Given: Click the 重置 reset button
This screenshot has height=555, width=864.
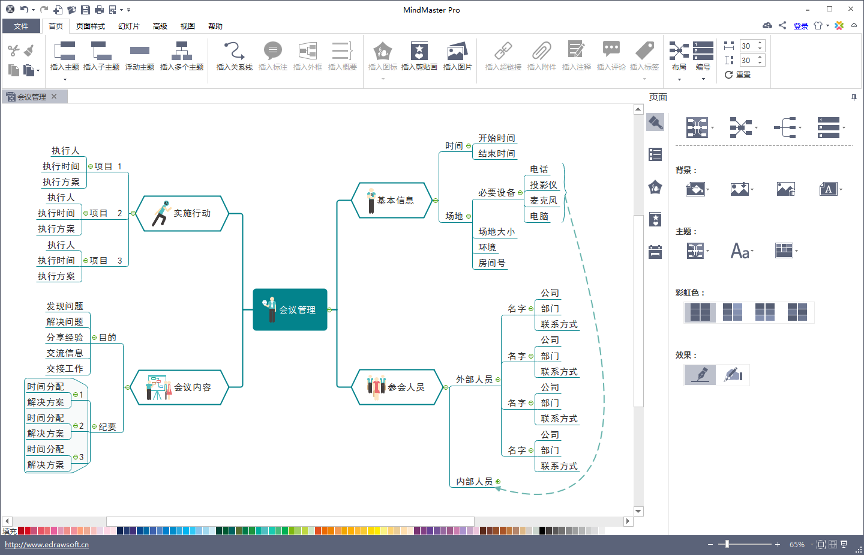Looking at the screenshot, I should point(737,75).
